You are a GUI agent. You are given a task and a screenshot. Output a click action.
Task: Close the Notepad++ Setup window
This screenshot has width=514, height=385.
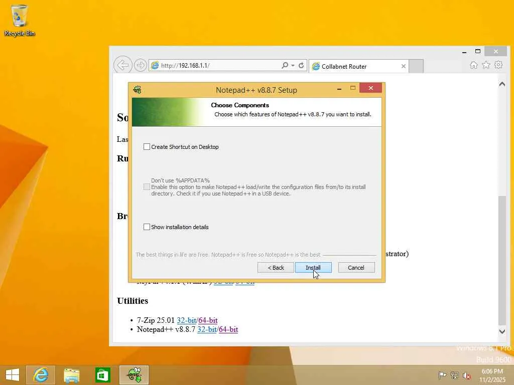(371, 88)
